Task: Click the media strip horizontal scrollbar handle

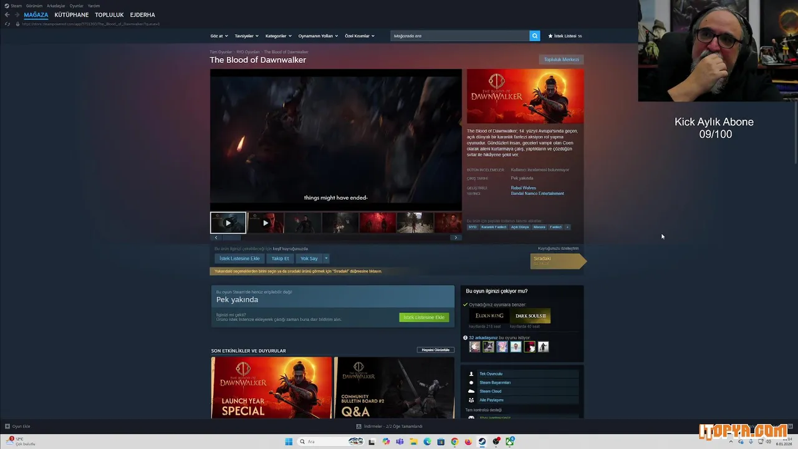Action: pos(231,238)
